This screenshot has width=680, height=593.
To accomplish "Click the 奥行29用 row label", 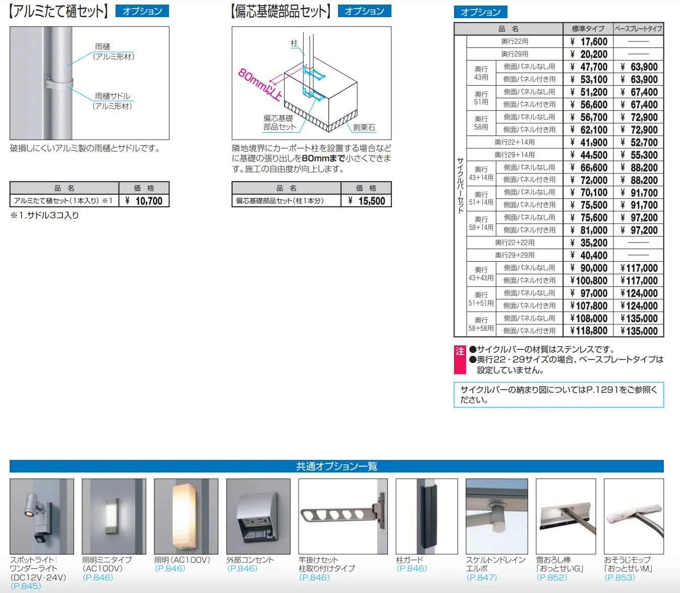I will point(515,54).
